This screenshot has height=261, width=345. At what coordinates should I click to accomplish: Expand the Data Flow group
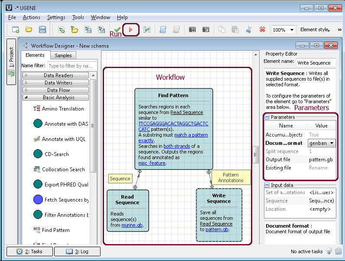pos(55,90)
